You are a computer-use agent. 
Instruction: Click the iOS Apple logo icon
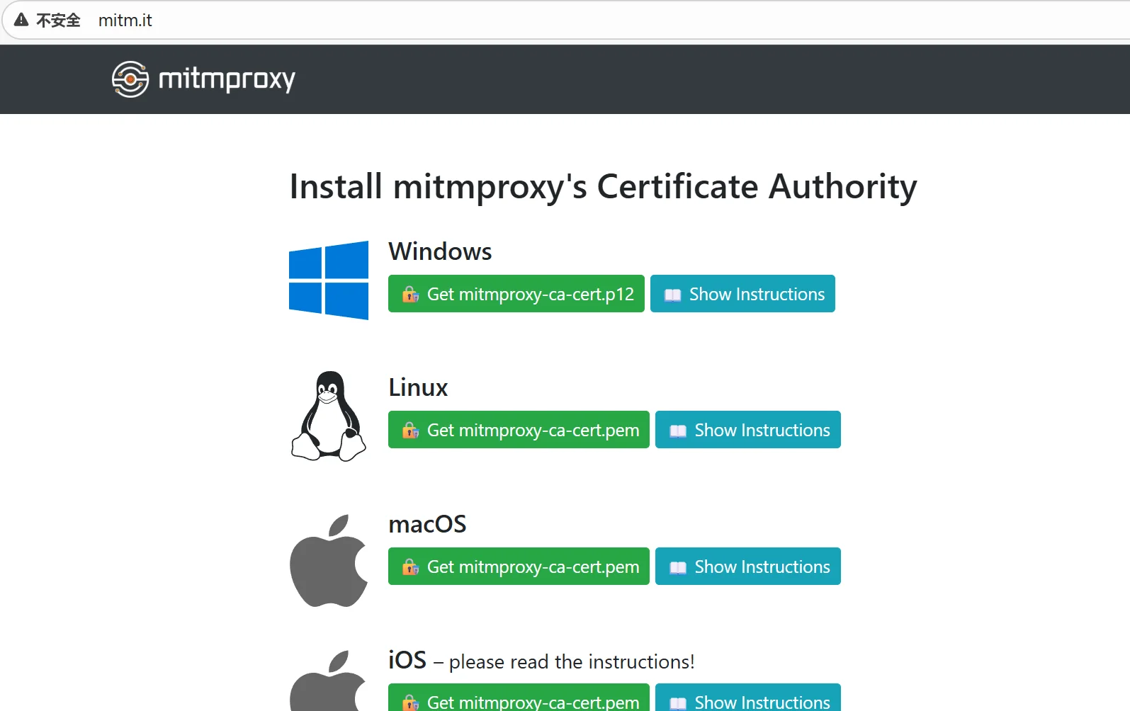click(329, 681)
